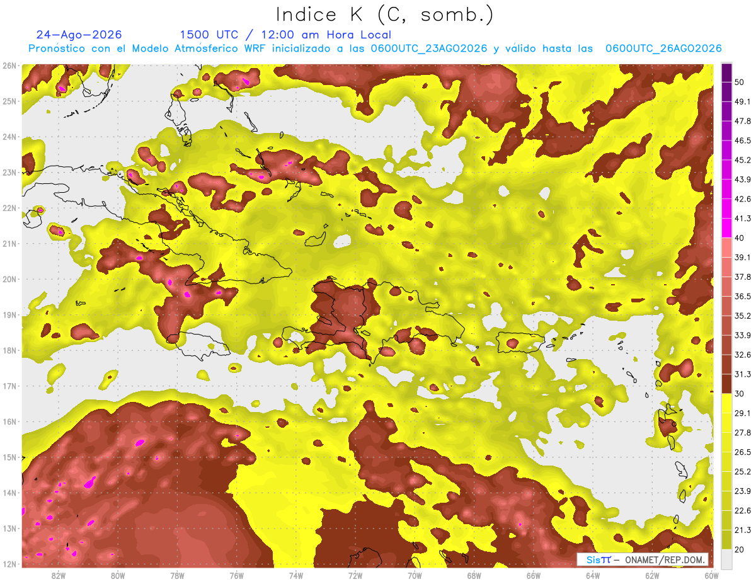Click the latitude axis label "16N"

coord(9,421)
